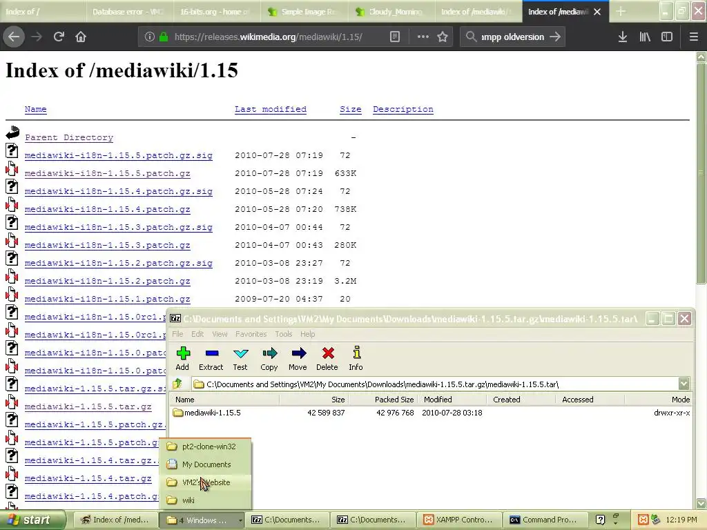Choose My Documents in the taskbar popup

(206, 464)
